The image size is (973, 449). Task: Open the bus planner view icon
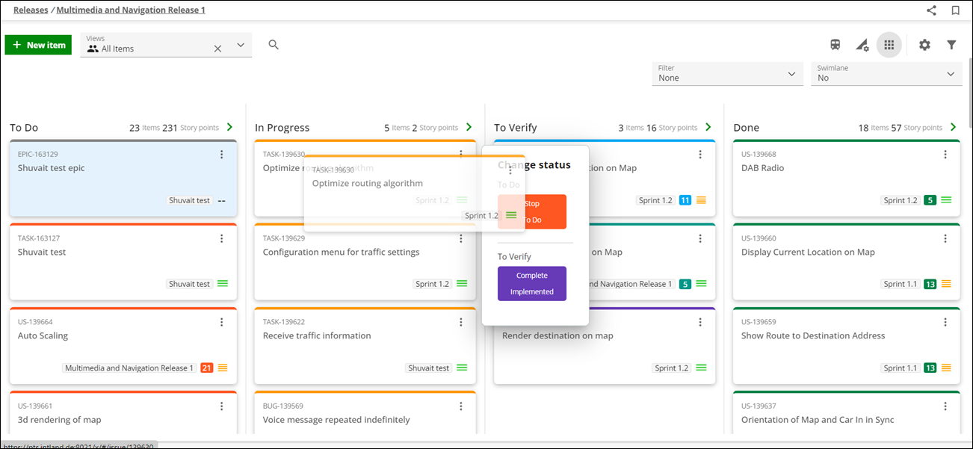tap(835, 45)
